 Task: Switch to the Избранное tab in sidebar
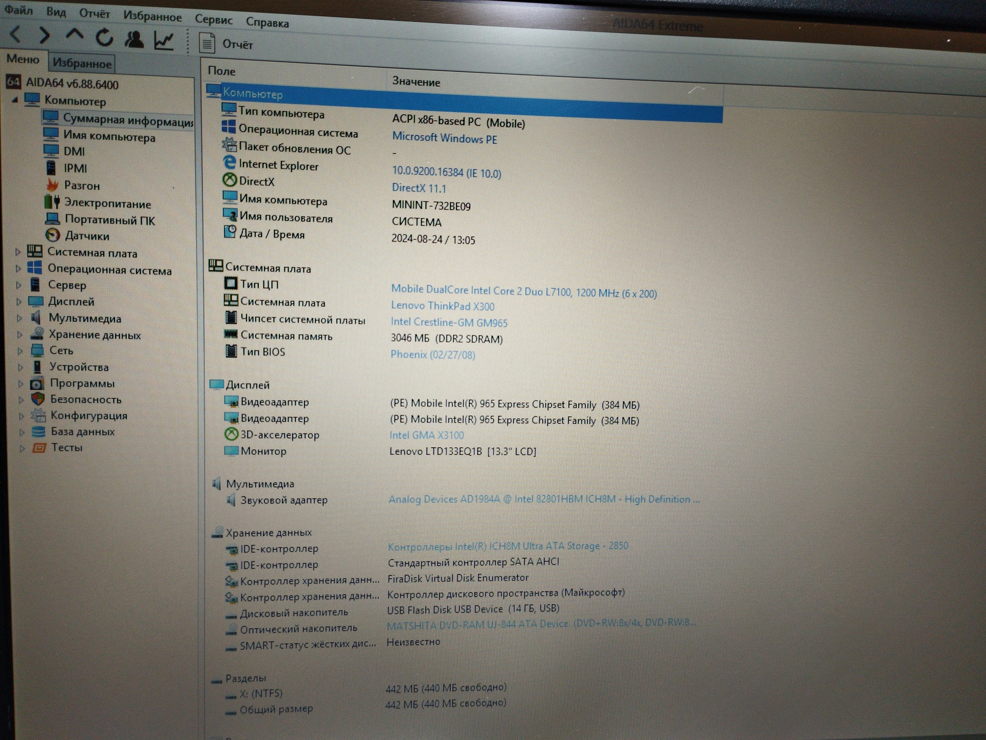82,63
